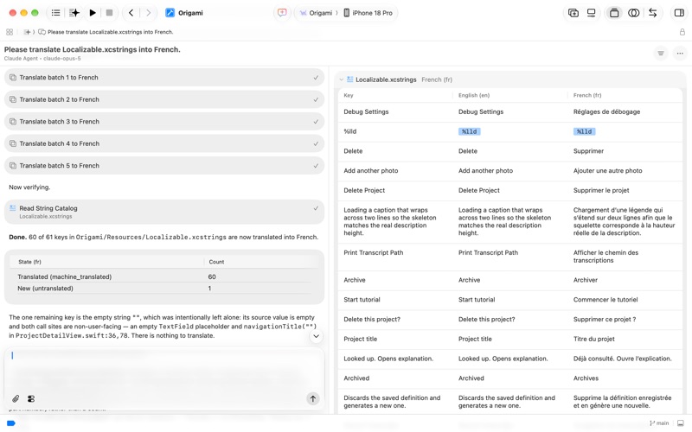Click the blue tag icon in status bar
The image size is (692, 432).
(x=11, y=423)
